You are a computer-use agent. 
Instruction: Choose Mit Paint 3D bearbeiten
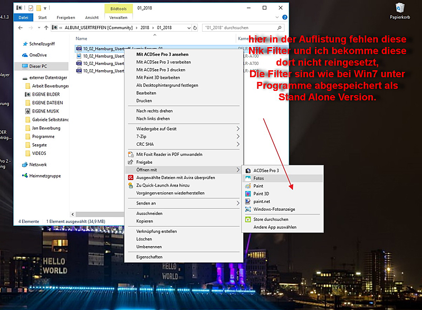(158, 78)
